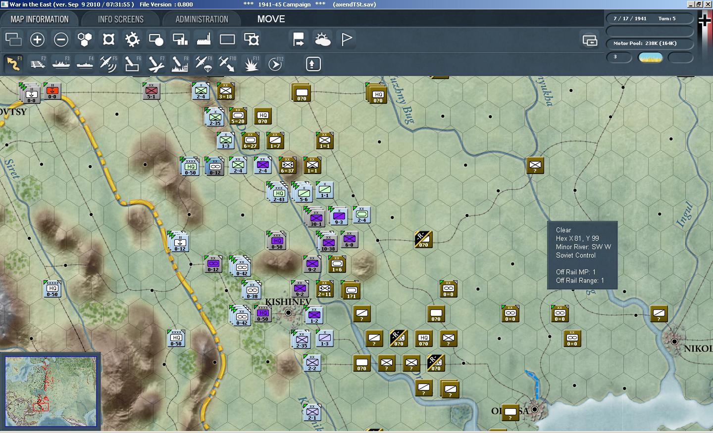Click the window-swap icon left of the date
Image resolution: width=713 pixels, height=433 pixels.
coord(590,40)
